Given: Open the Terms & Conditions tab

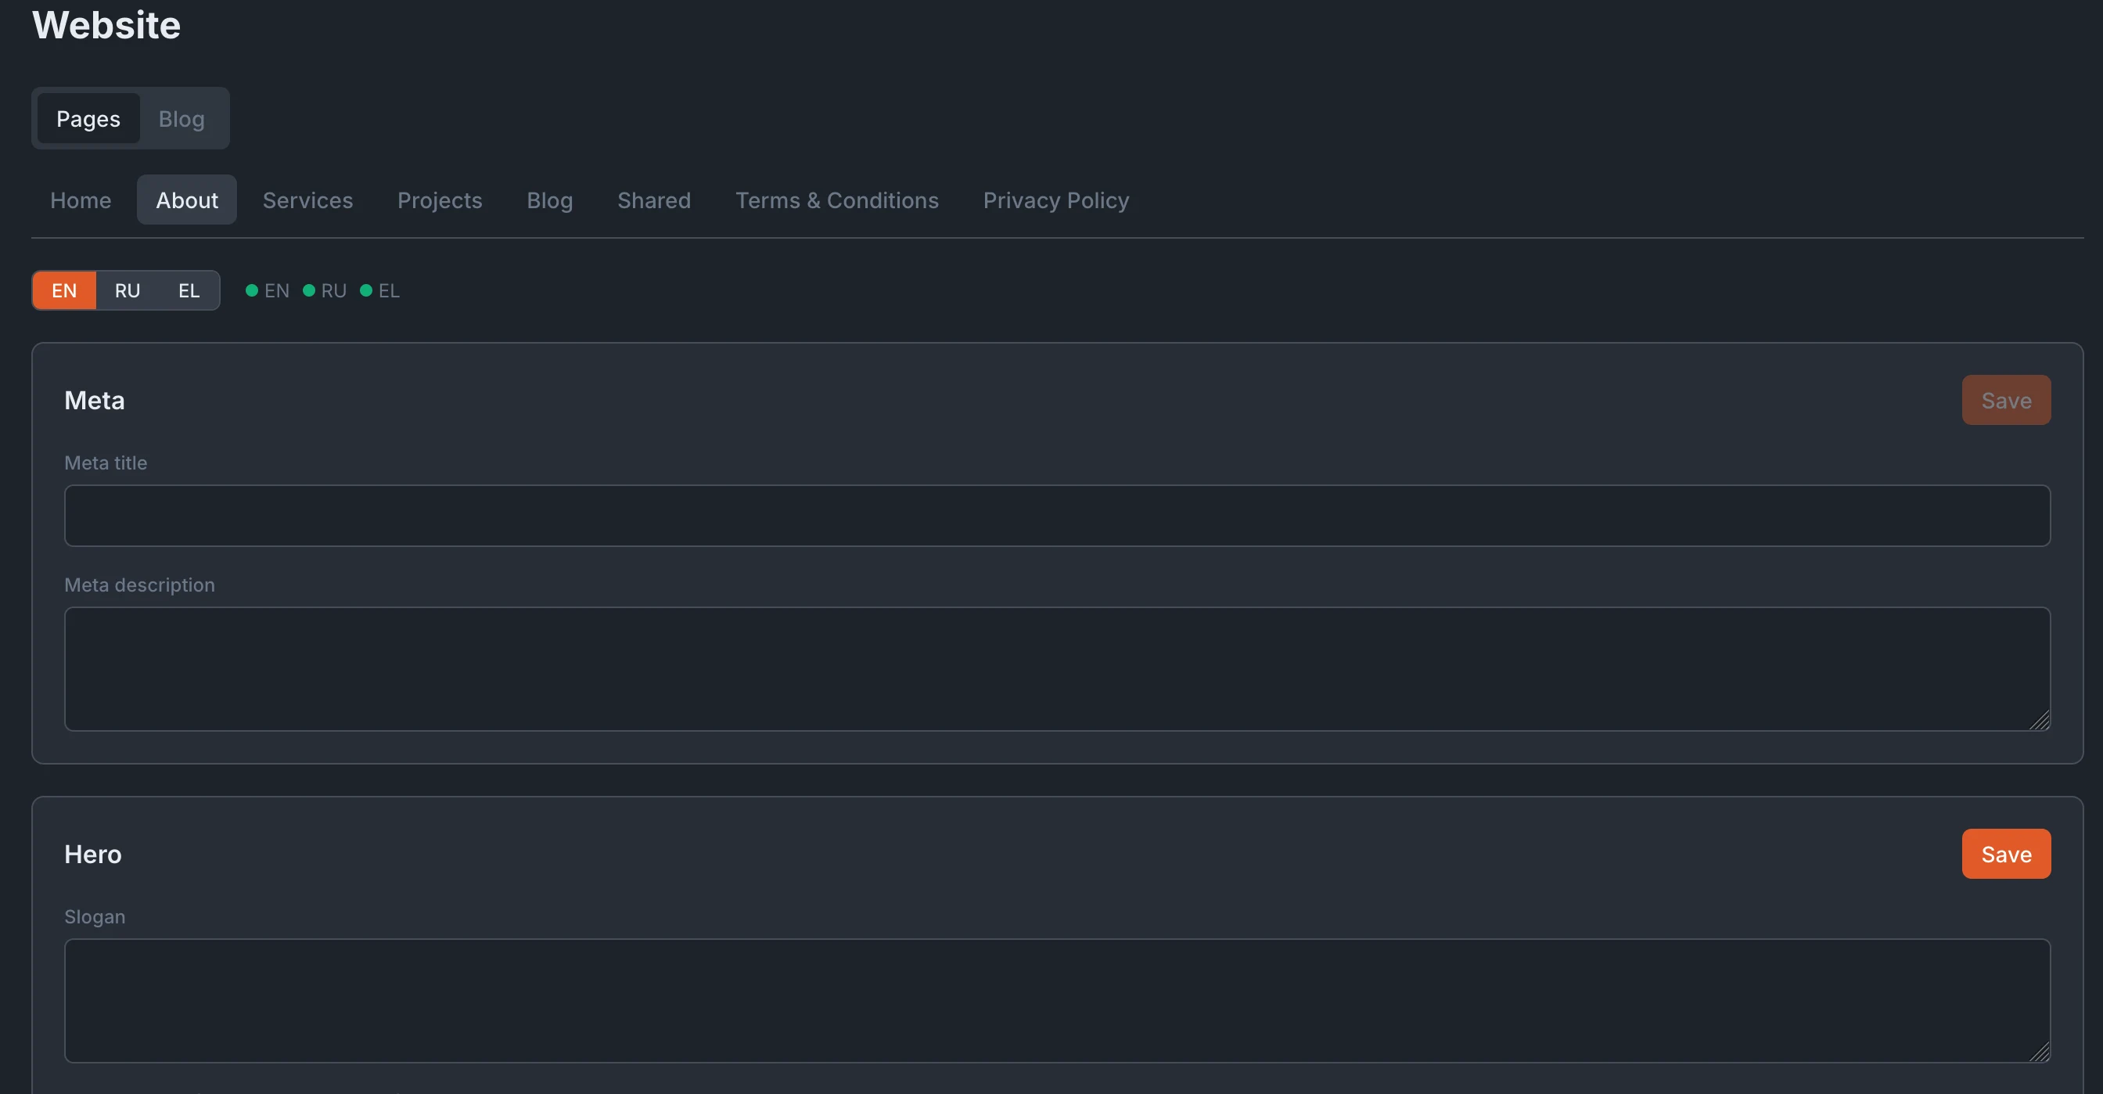Looking at the screenshot, I should coord(837,200).
